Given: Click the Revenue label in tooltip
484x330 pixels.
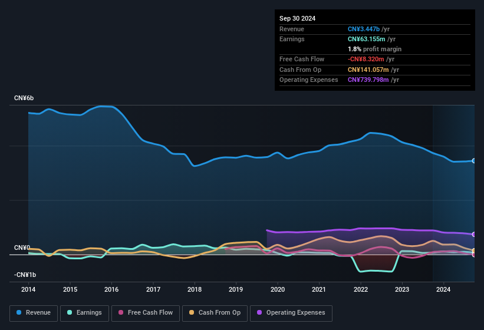Looking at the screenshot, I should pyautogui.click(x=292, y=29).
